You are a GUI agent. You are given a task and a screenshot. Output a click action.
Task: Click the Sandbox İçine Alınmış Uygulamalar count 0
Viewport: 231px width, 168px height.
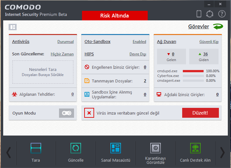[145, 94]
